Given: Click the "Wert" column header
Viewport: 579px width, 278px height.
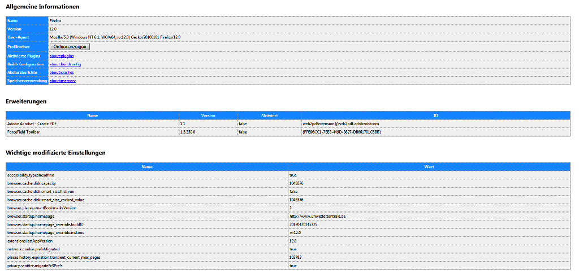Looking at the screenshot, I should (429, 167).
